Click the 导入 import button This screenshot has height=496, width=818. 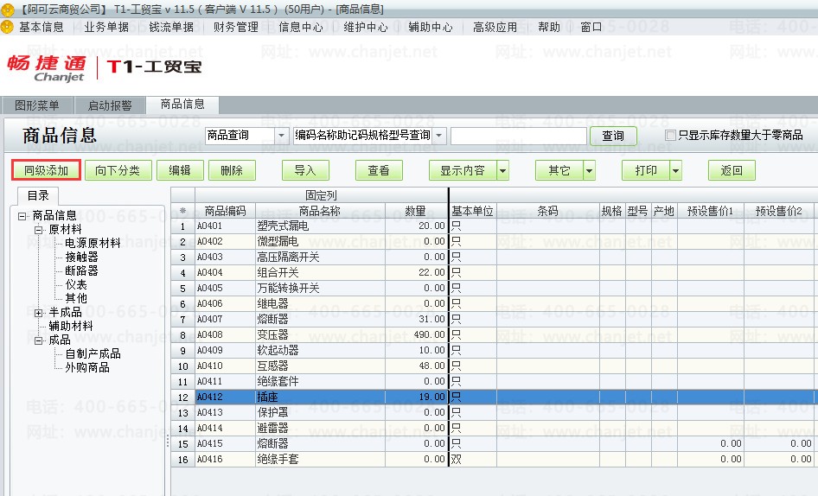coord(305,170)
